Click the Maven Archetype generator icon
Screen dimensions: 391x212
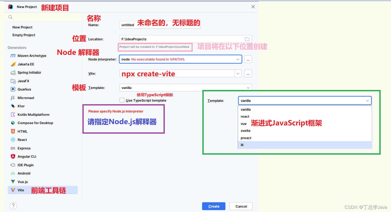(13, 56)
